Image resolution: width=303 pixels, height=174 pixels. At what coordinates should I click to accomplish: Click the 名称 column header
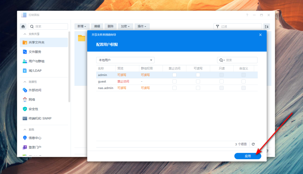click(x=106, y=68)
